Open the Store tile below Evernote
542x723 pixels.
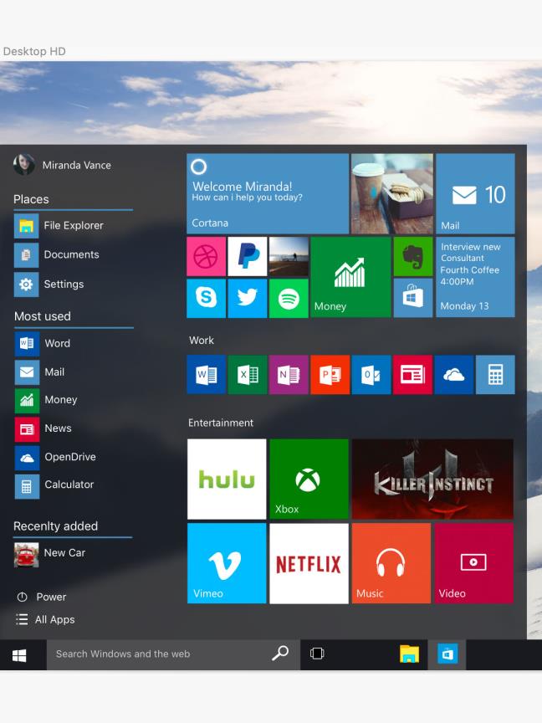[413, 298]
